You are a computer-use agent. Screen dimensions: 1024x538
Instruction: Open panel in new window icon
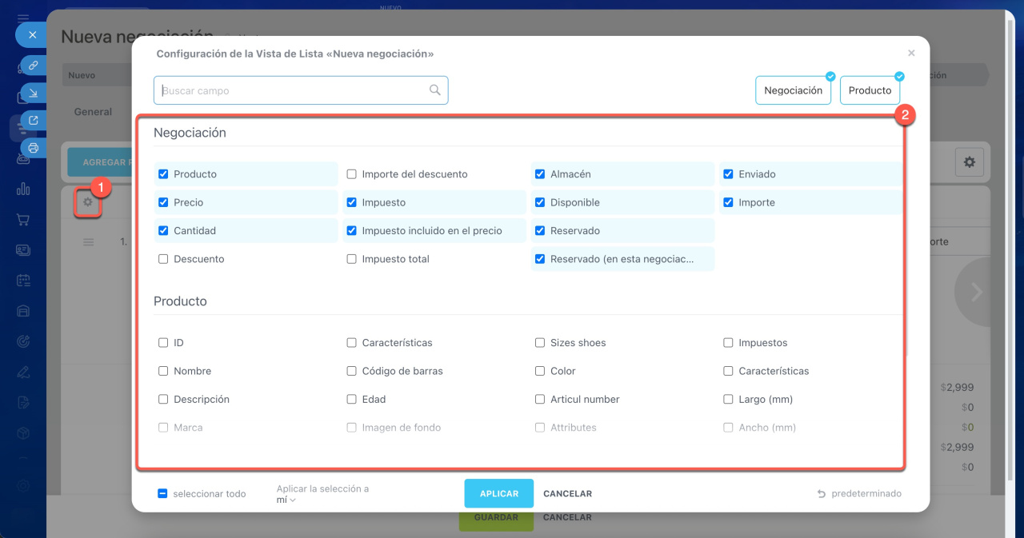pyautogui.click(x=33, y=121)
